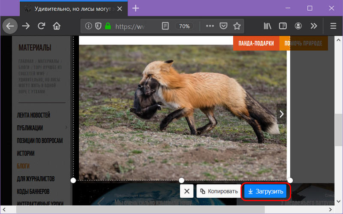Image resolution: width=343 pixels, height=214 pixels.
Task: Show sidebars icon in toolbar
Action: pos(283,26)
